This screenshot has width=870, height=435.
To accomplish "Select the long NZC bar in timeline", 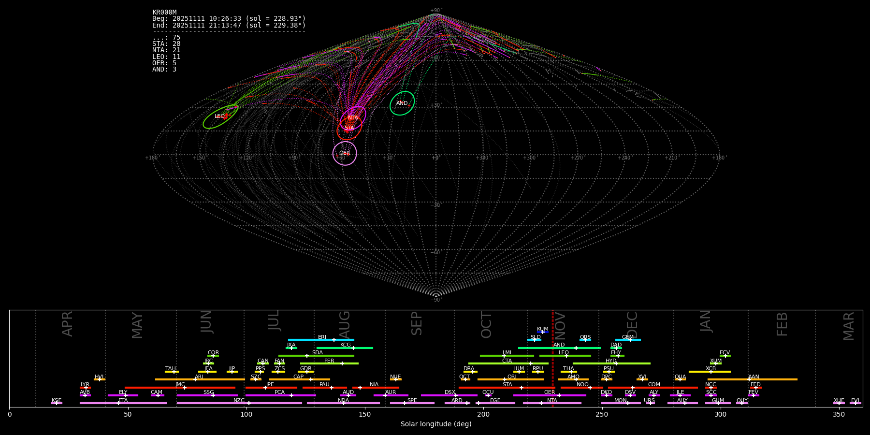I will (239, 403).
